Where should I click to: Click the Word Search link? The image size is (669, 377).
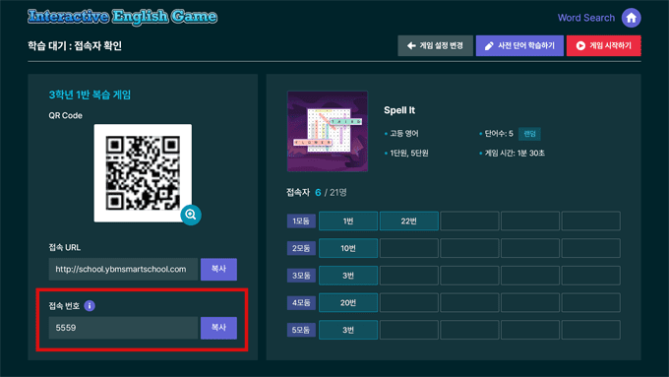coord(586,18)
